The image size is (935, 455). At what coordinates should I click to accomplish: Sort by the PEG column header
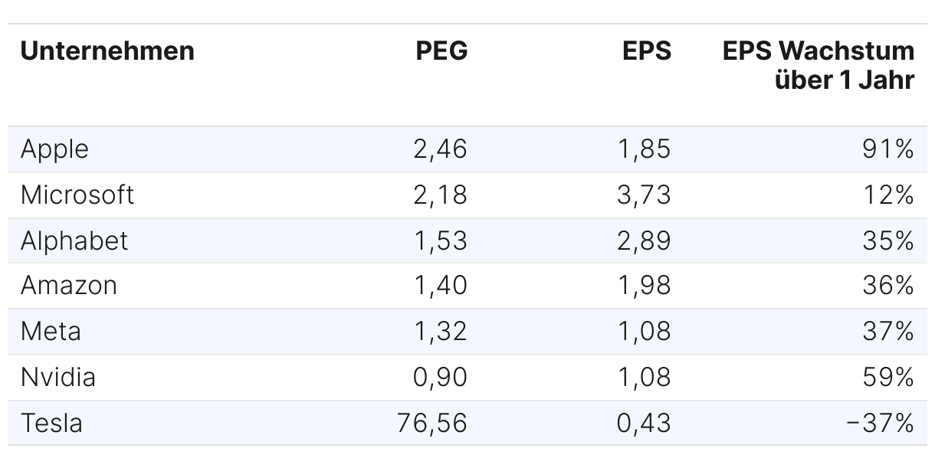[441, 51]
